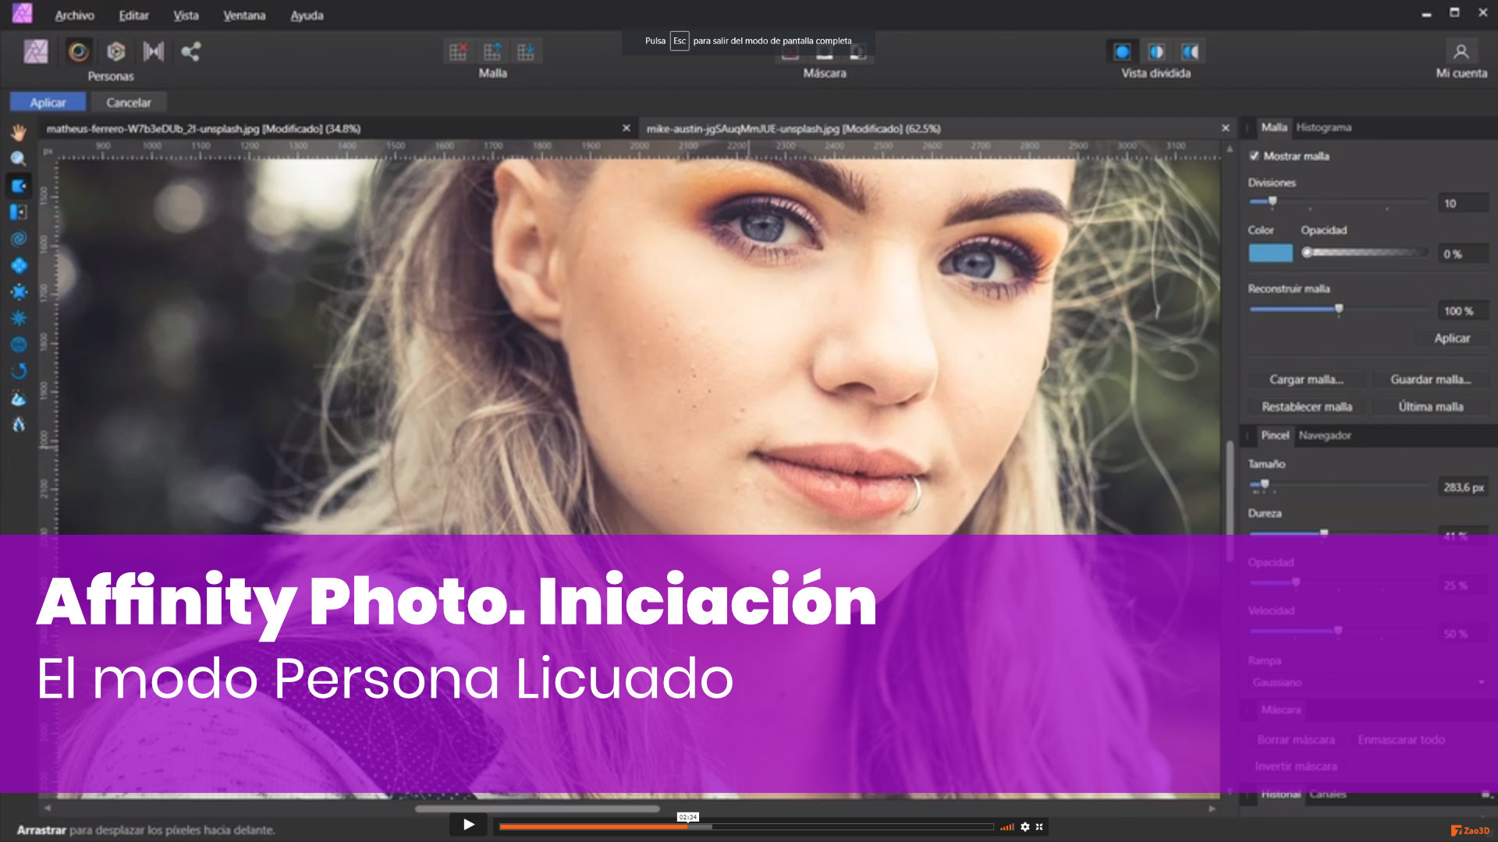This screenshot has height=842, width=1498.
Task: Open the Ayuda menu
Action: pyautogui.click(x=307, y=16)
